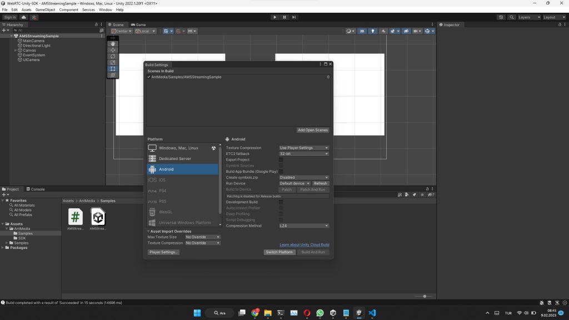Toggle hidden objects visibility icon in Scene toolbar
The width and height of the screenshot is (569, 320).
pos(406,31)
